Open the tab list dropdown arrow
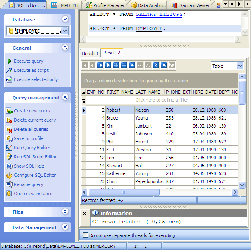The image size is (251, 250). (x=225, y=4)
